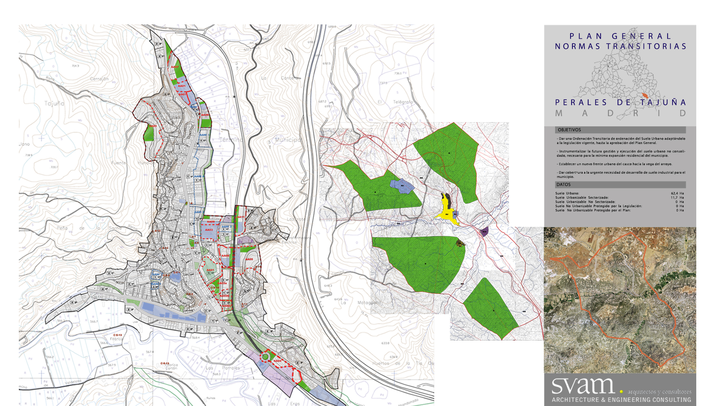Viewport: 723px width, 406px height.
Task: Click the DATOS section header
Action: (564, 185)
